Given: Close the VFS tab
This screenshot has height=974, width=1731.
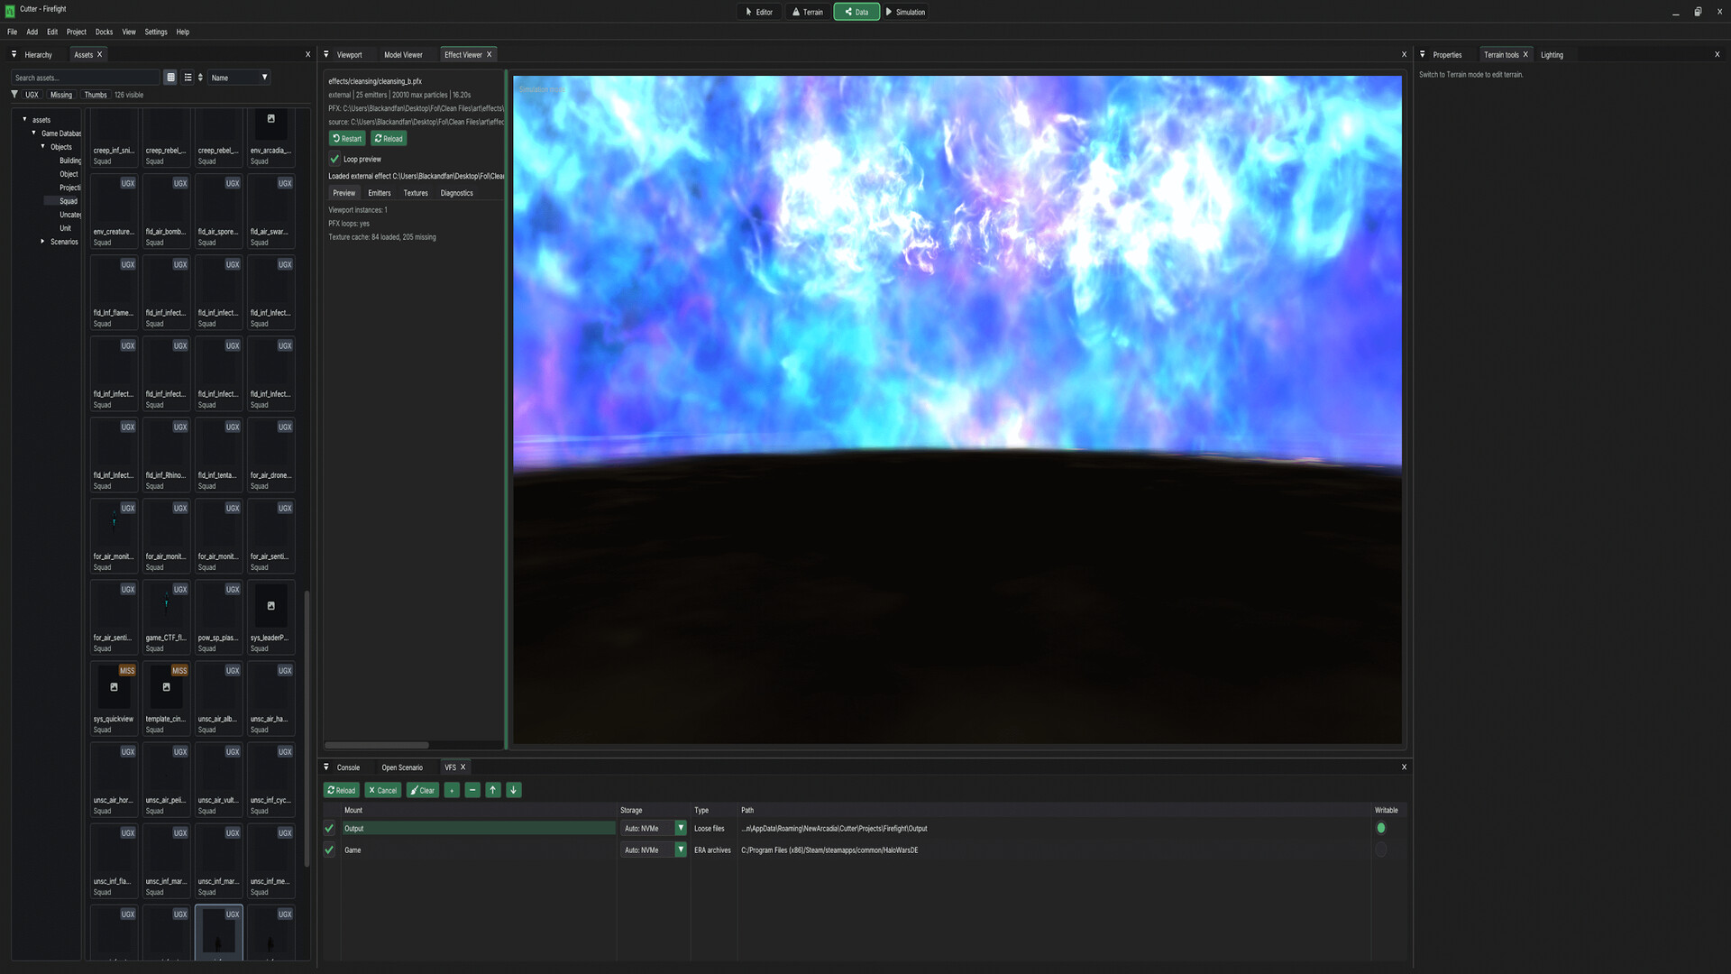Looking at the screenshot, I should click(x=463, y=767).
